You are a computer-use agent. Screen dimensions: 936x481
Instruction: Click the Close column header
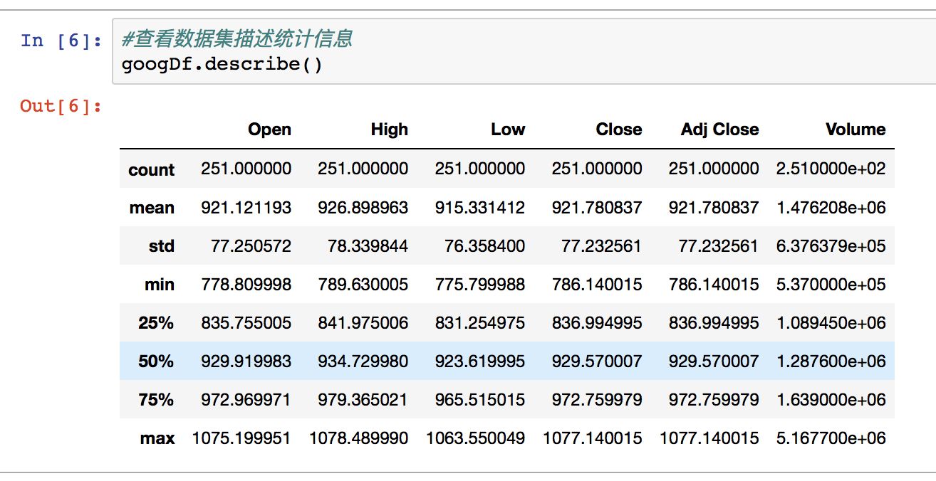(619, 129)
